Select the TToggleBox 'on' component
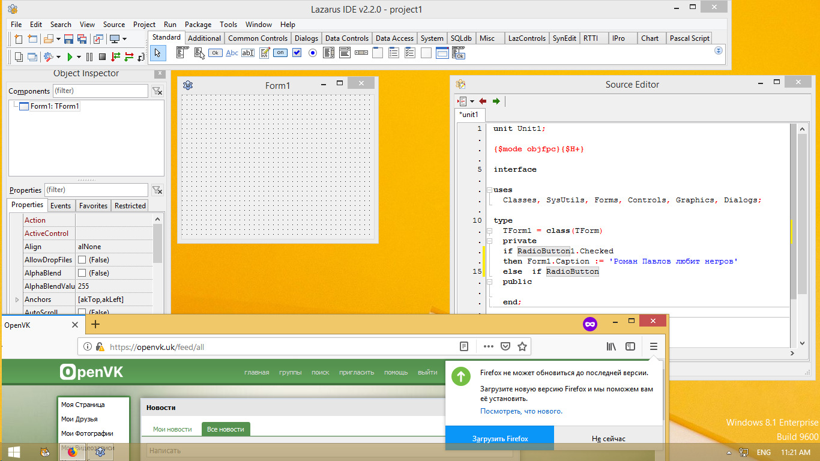The image size is (820, 461). (280, 53)
